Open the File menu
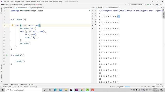Viewport: 165px width, 92px height. pyautogui.click(x=5, y=2)
